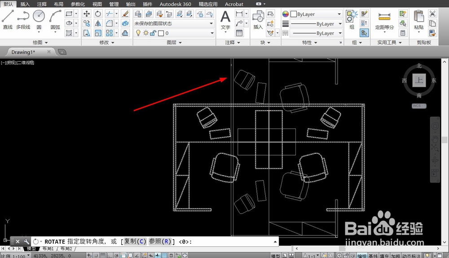The image size is (449, 258).
Task: Open the linetype ByLayer dropdown
Action: pos(316,33)
